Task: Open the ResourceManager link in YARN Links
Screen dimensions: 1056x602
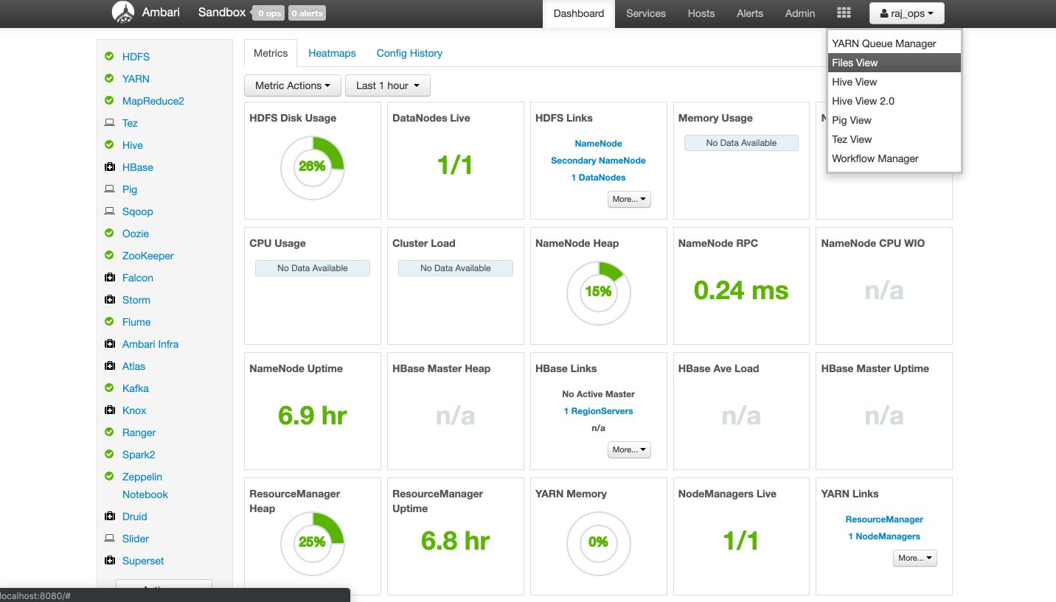Action: 884,519
